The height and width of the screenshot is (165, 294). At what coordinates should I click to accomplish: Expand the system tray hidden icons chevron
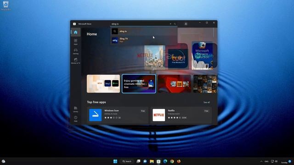[x=261, y=161]
